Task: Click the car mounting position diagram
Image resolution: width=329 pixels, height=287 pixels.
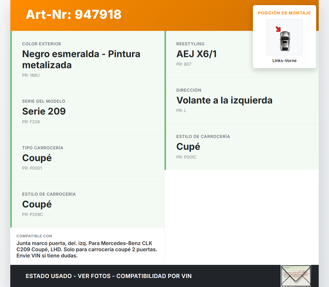Action: pos(285,37)
